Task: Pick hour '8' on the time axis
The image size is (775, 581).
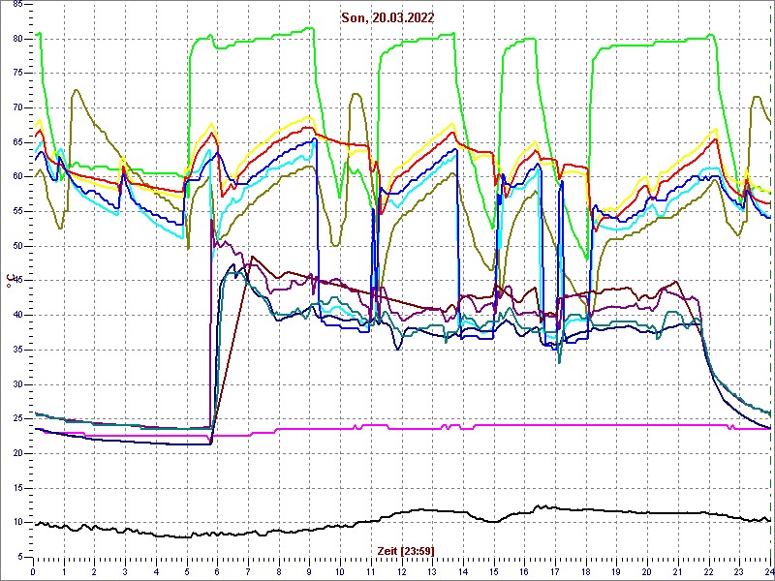Action: click(279, 570)
